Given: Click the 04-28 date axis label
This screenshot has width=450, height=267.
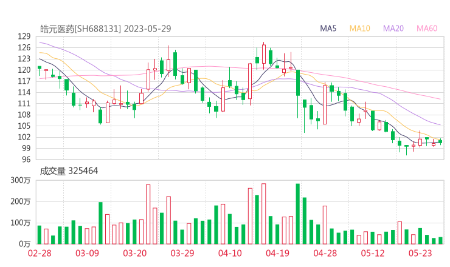Looking at the screenshot, I should click(325, 253).
